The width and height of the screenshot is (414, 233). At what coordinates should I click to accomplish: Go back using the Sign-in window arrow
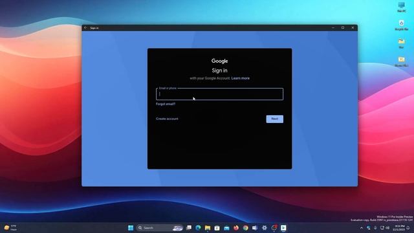pos(85,28)
